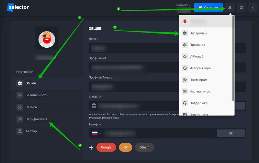Image resolution: width=259 pixels, height=163 pixels.
Task: Click Верификация shield icon
Action: [x=20, y=119]
